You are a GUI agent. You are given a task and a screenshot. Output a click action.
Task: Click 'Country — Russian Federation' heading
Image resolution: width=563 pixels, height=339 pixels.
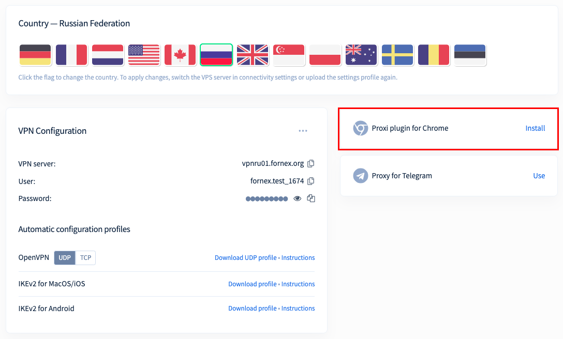[x=74, y=23]
